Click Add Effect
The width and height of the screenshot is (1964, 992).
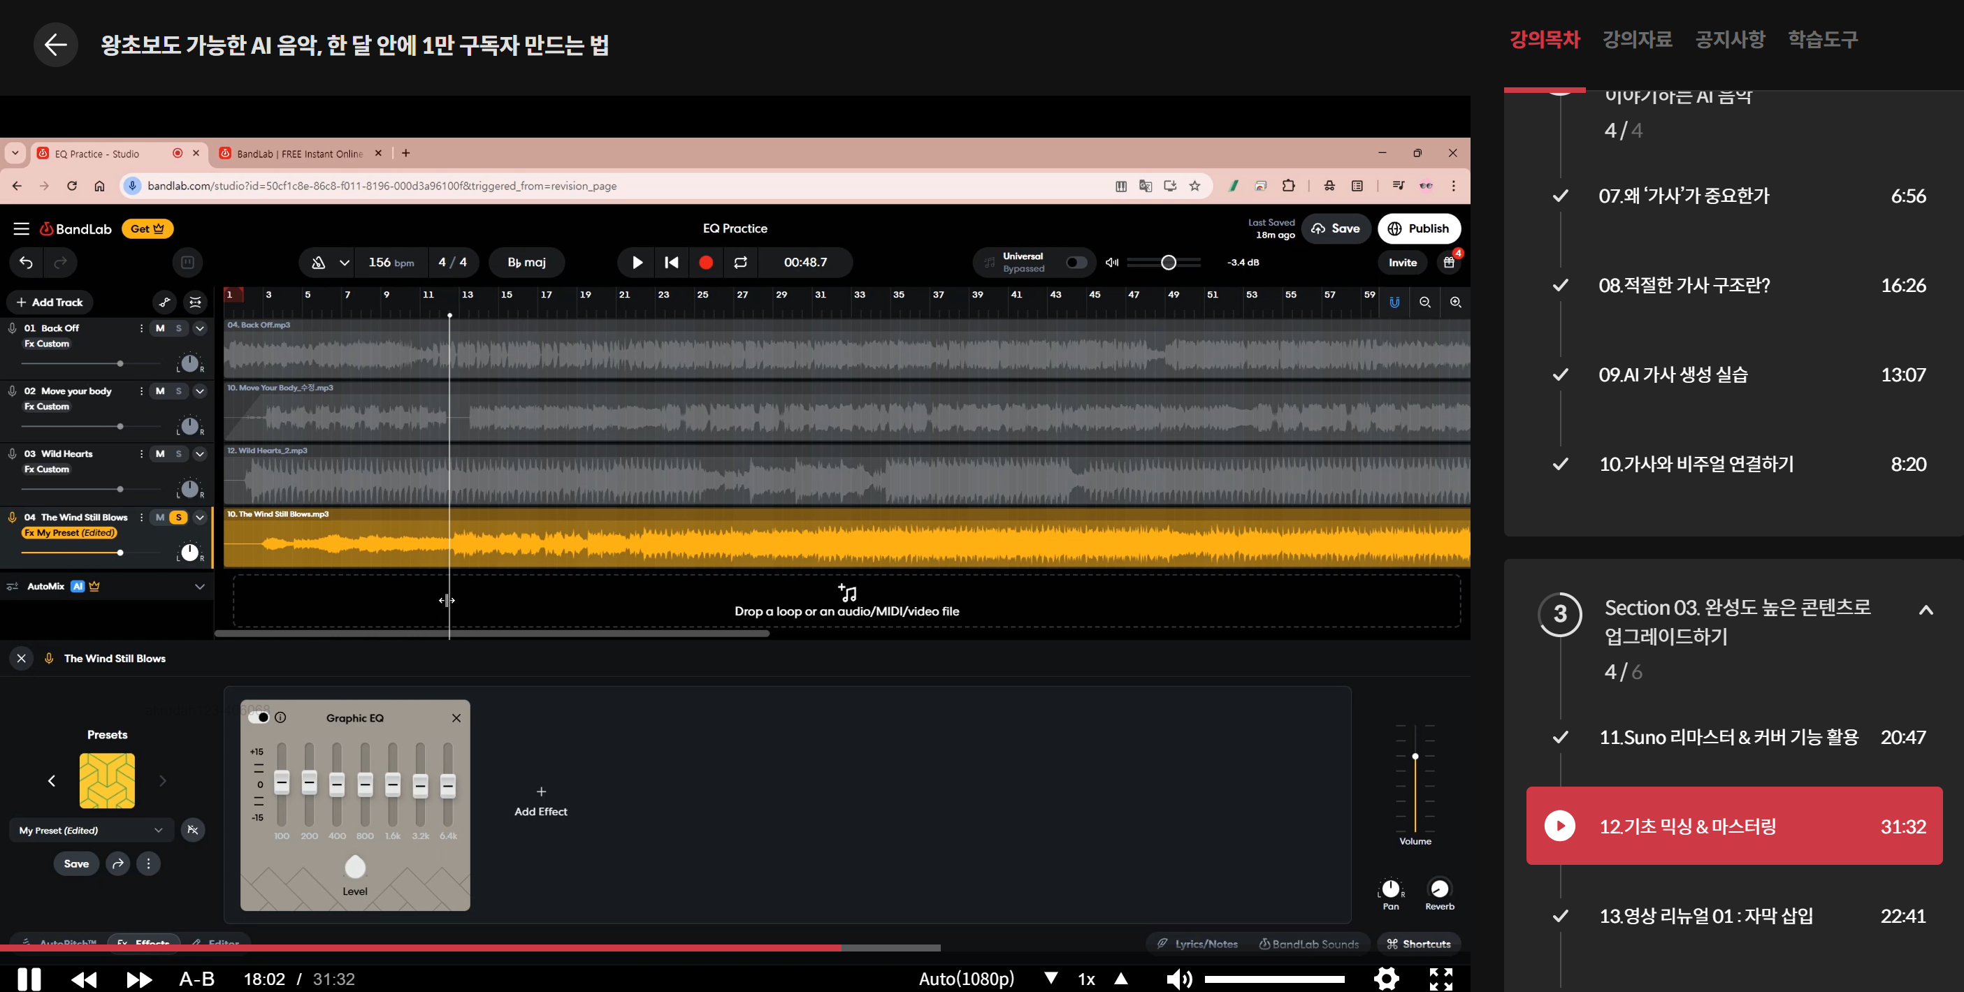[540, 801]
